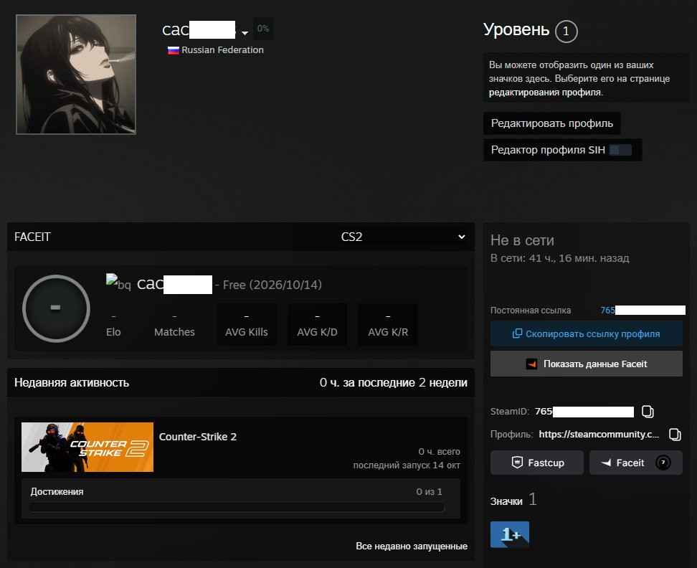Click the 0% badge next to username
The width and height of the screenshot is (697, 568).
(x=262, y=29)
